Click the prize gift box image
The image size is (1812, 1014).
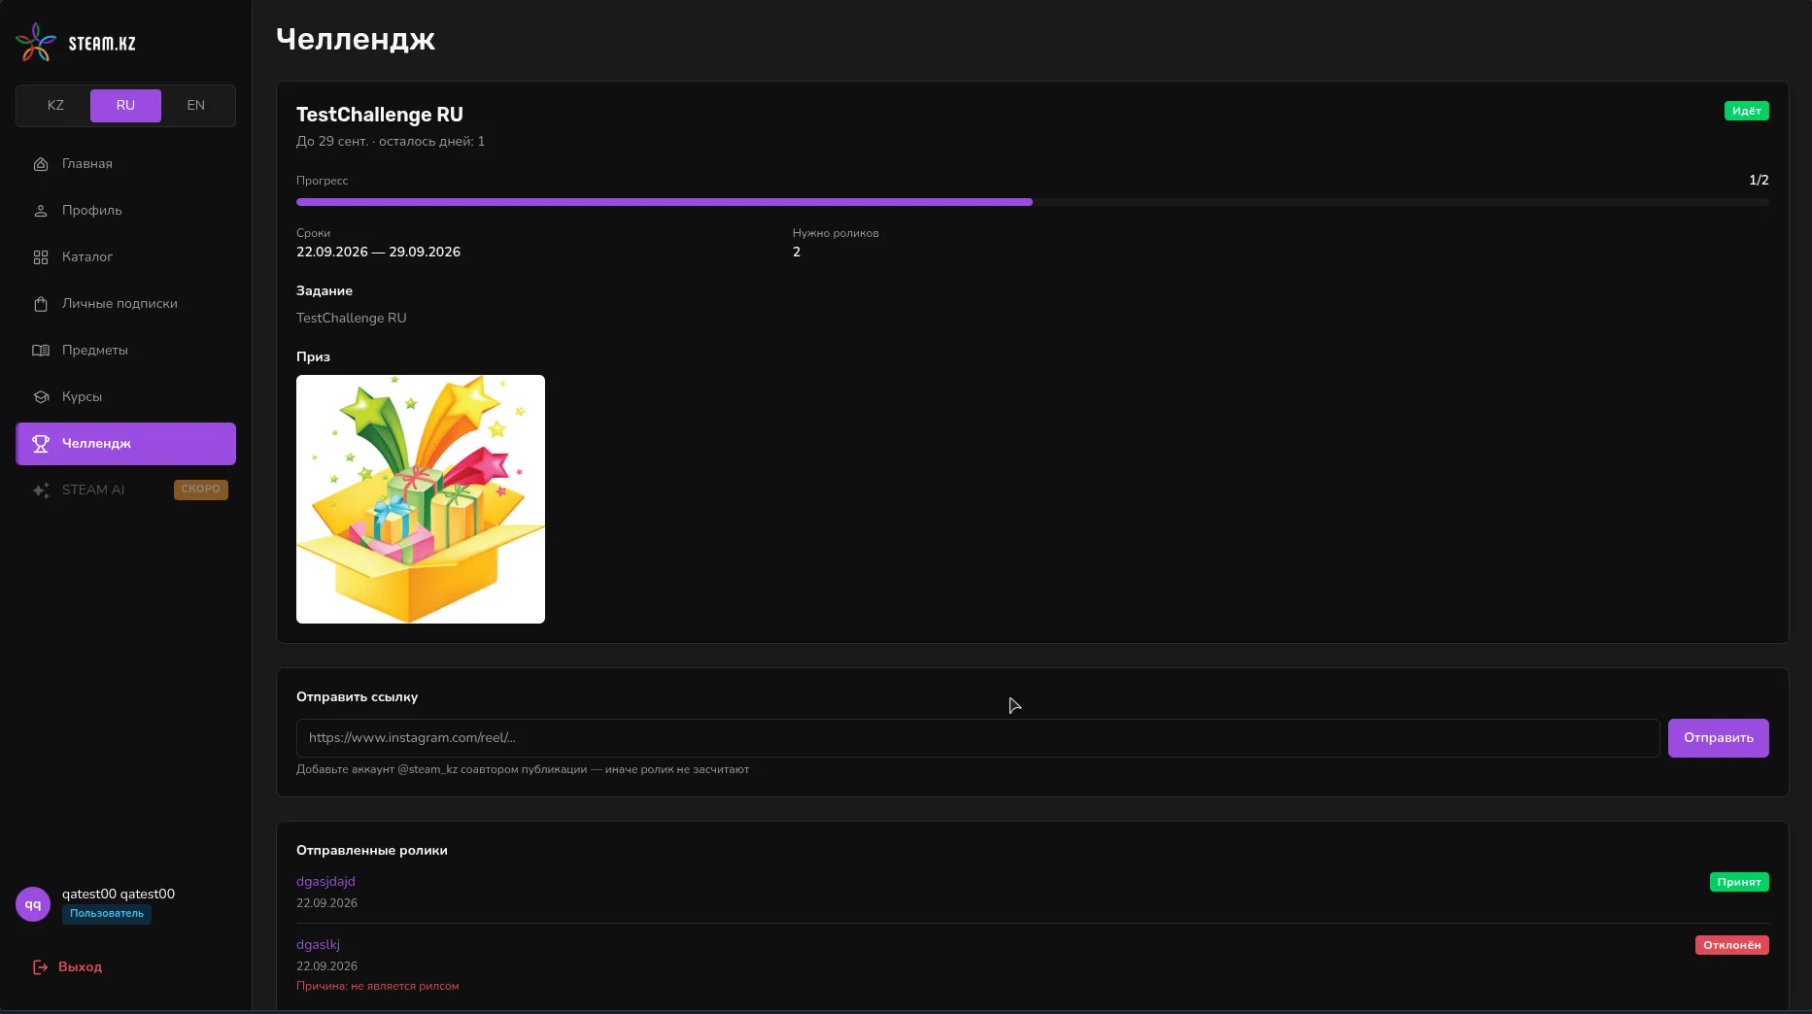[421, 499]
